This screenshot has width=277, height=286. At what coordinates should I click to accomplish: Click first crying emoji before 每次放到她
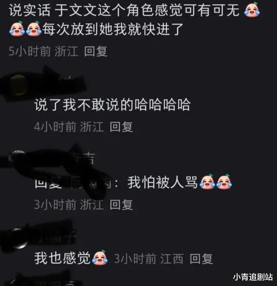click(x=17, y=29)
